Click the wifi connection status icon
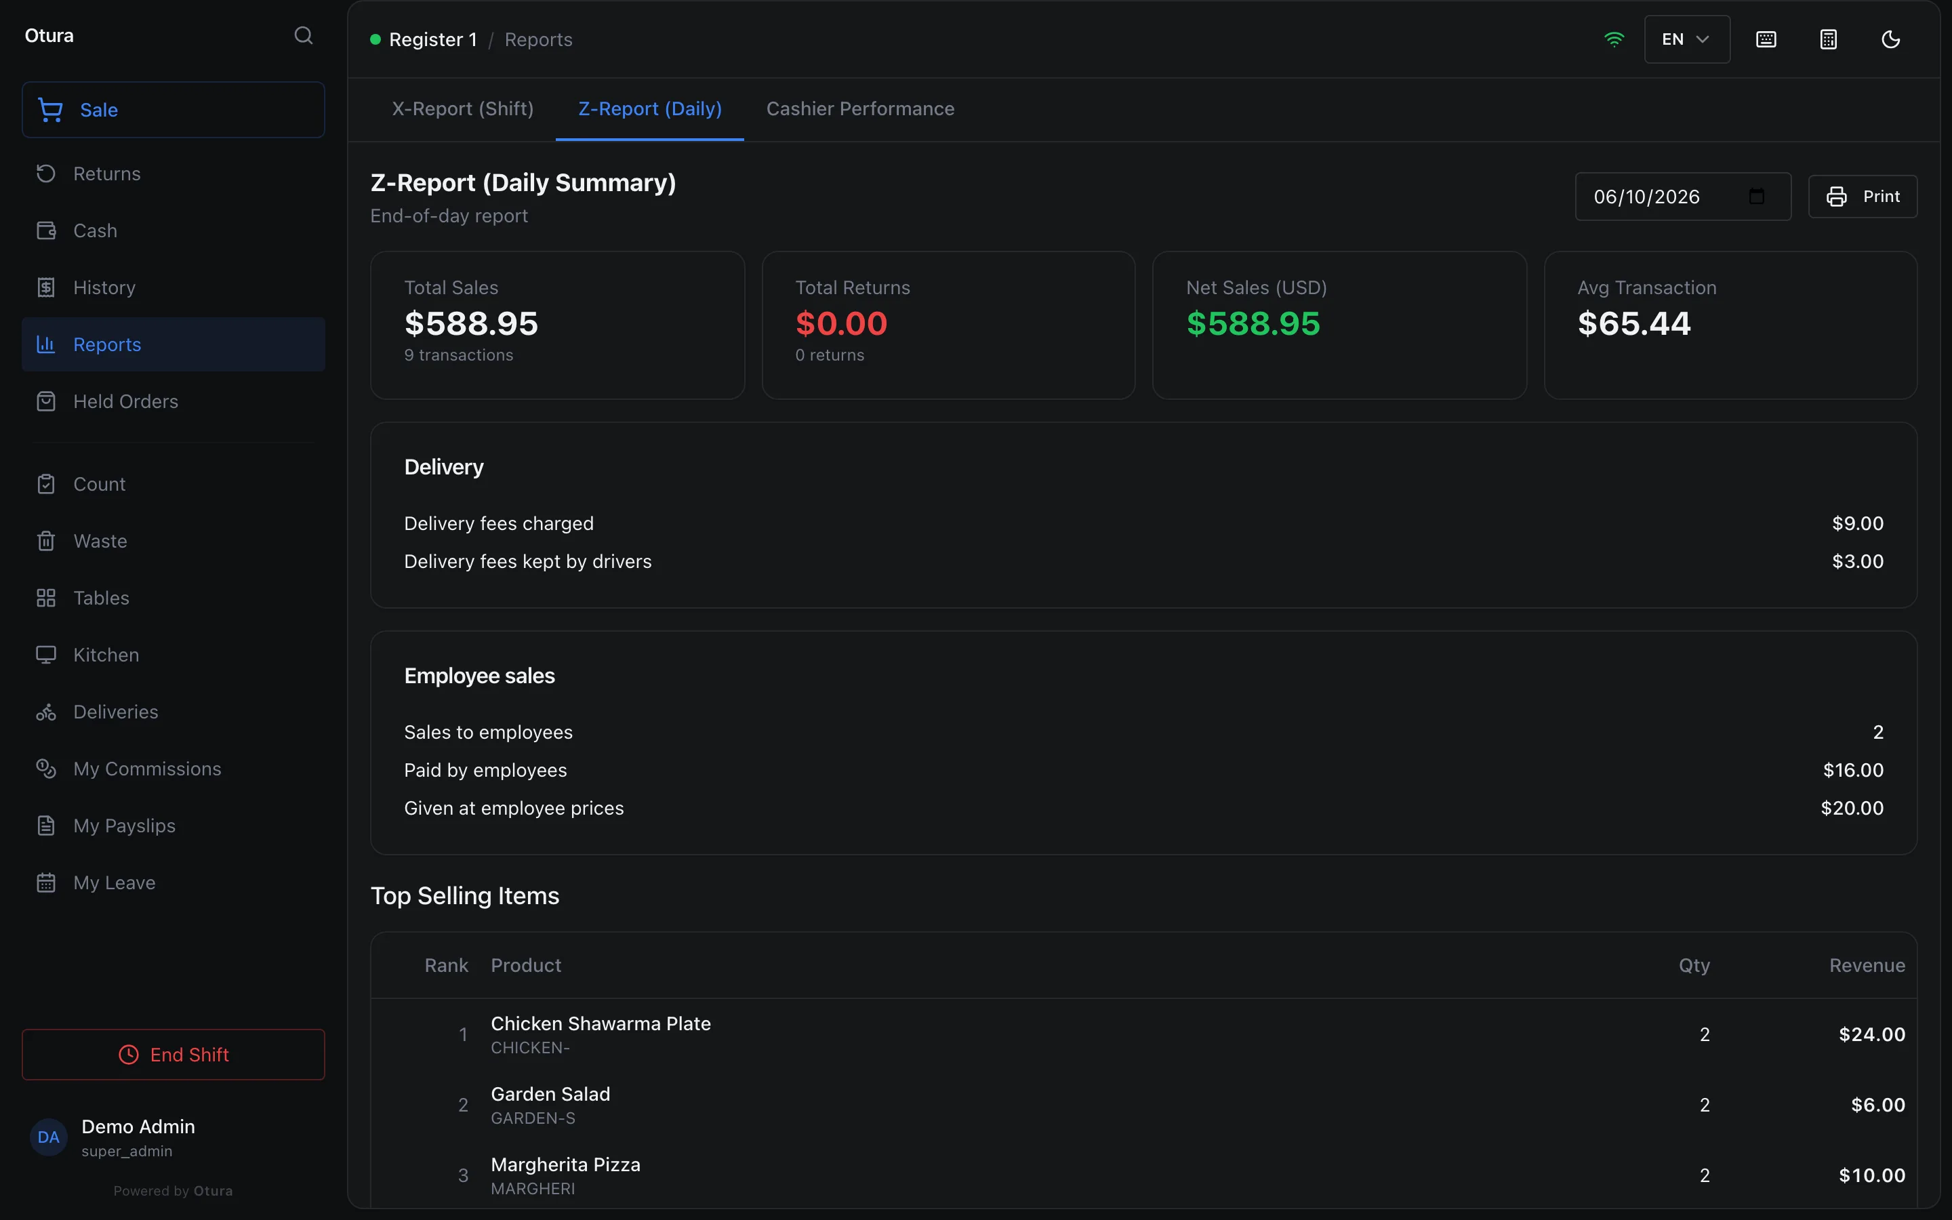This screenshot has width=1952, height=1220. (x=1614, y=39)
